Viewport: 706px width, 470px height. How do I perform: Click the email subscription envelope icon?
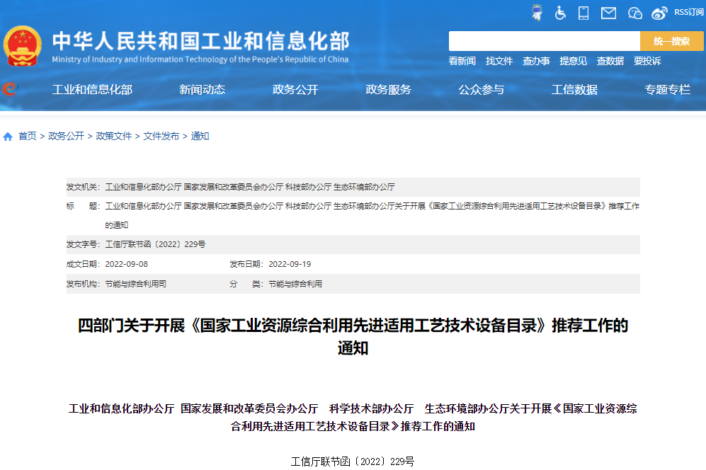pos(608,13)
